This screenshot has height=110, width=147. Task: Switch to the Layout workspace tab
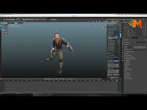coord(18,18)
